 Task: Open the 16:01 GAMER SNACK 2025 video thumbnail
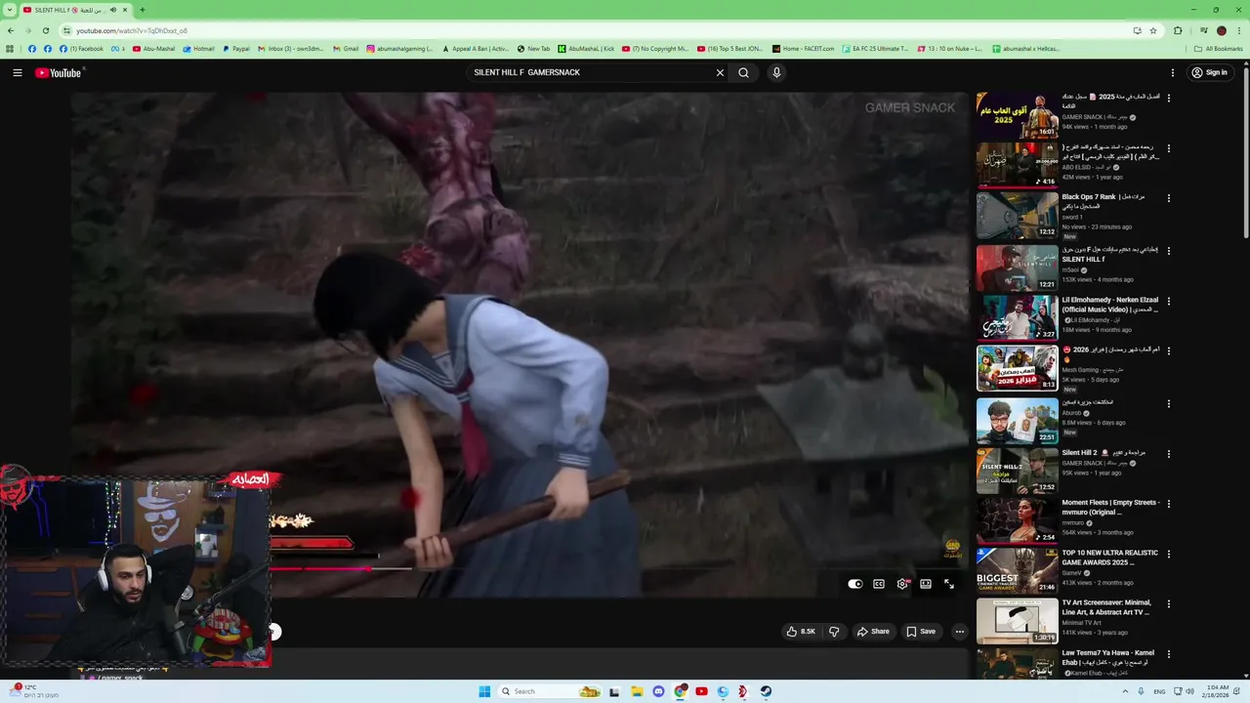1017,115
